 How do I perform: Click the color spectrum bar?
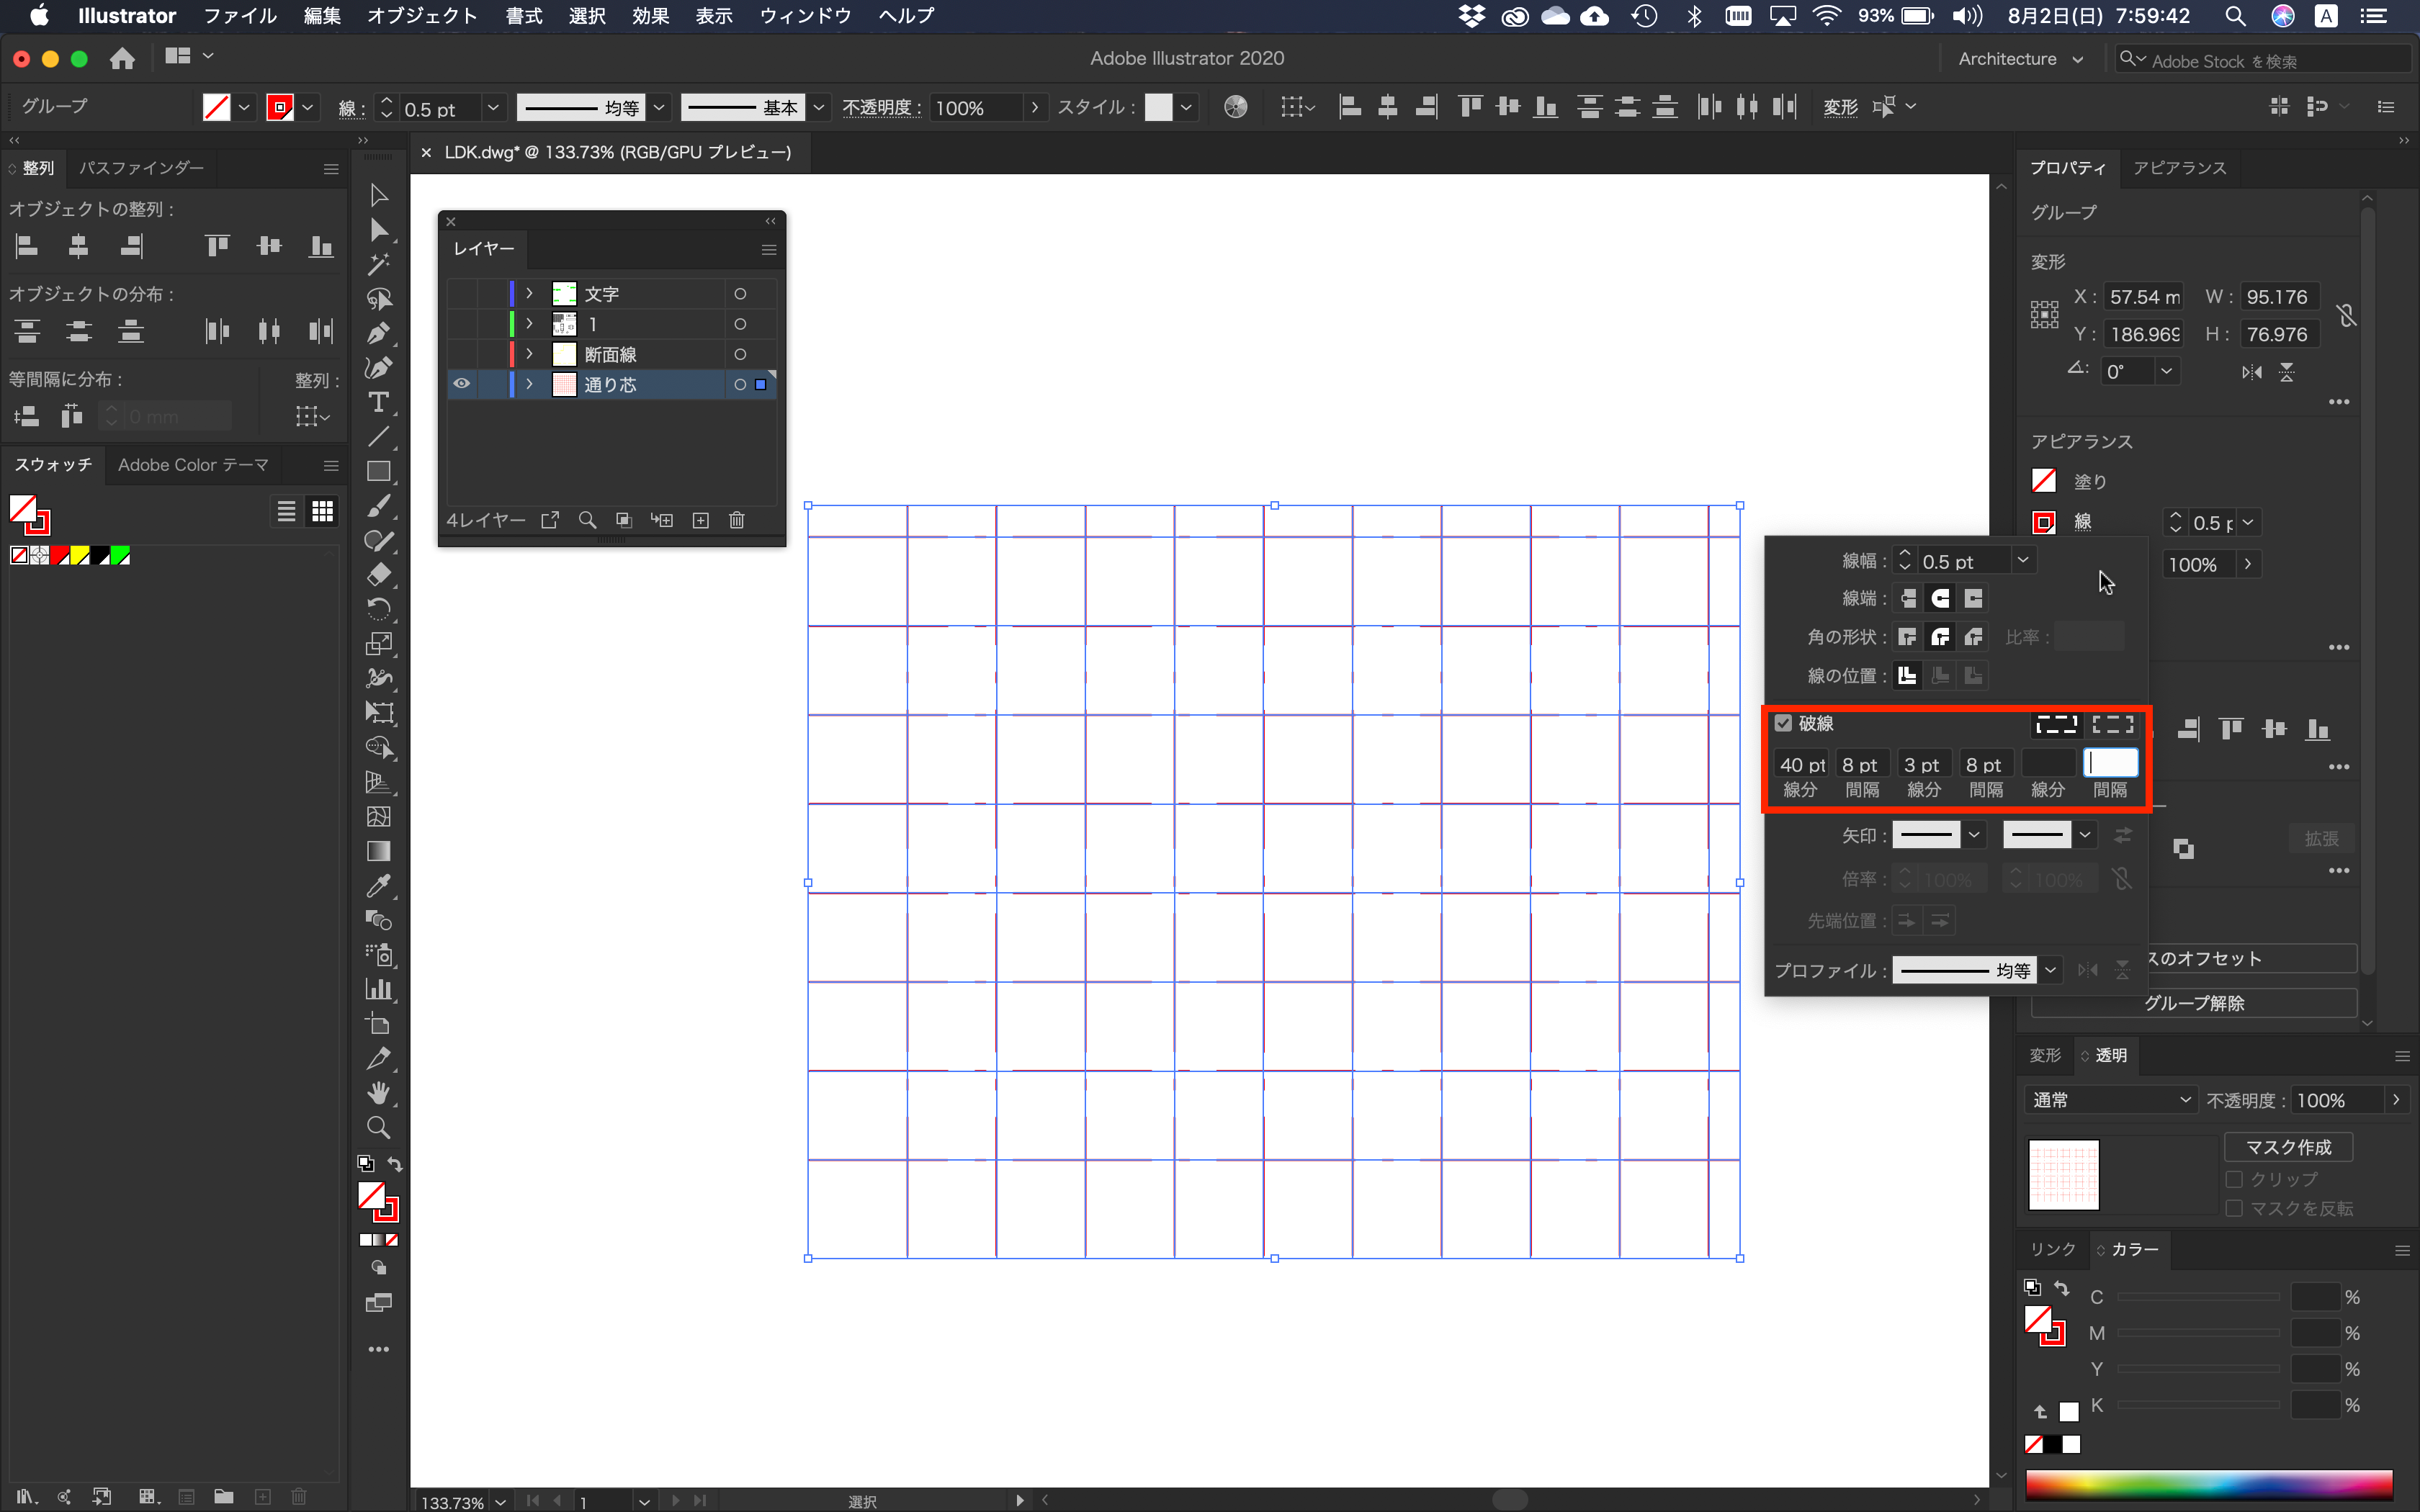2208,1485
